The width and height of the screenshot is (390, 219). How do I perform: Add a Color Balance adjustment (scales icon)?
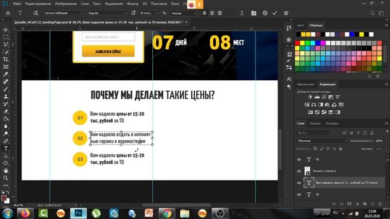[x=314, y=105]
